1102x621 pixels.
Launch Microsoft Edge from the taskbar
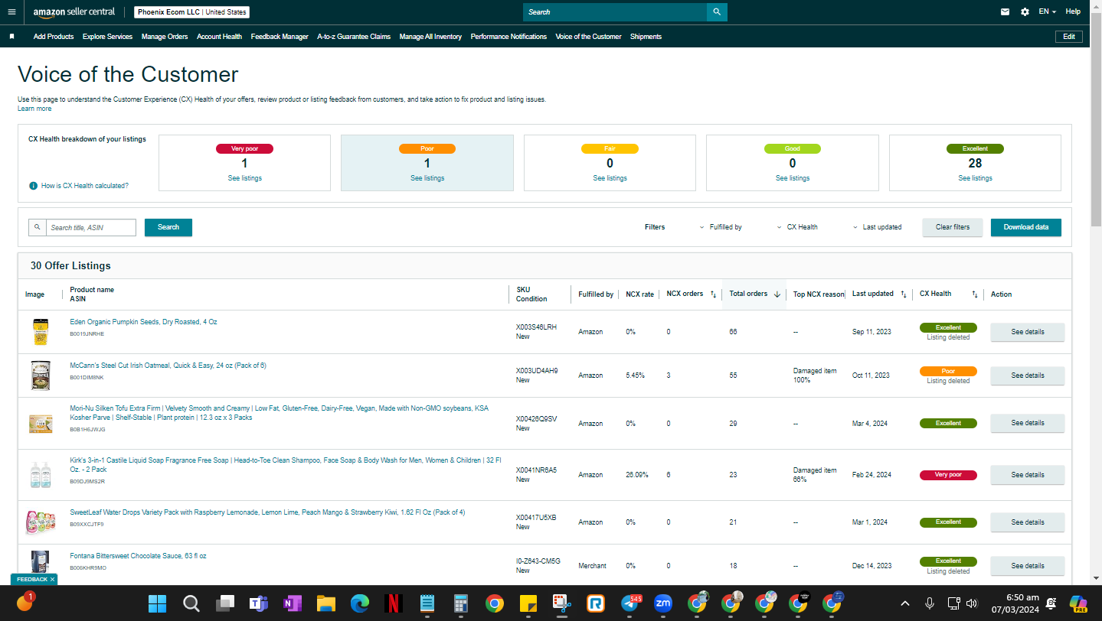360,603
